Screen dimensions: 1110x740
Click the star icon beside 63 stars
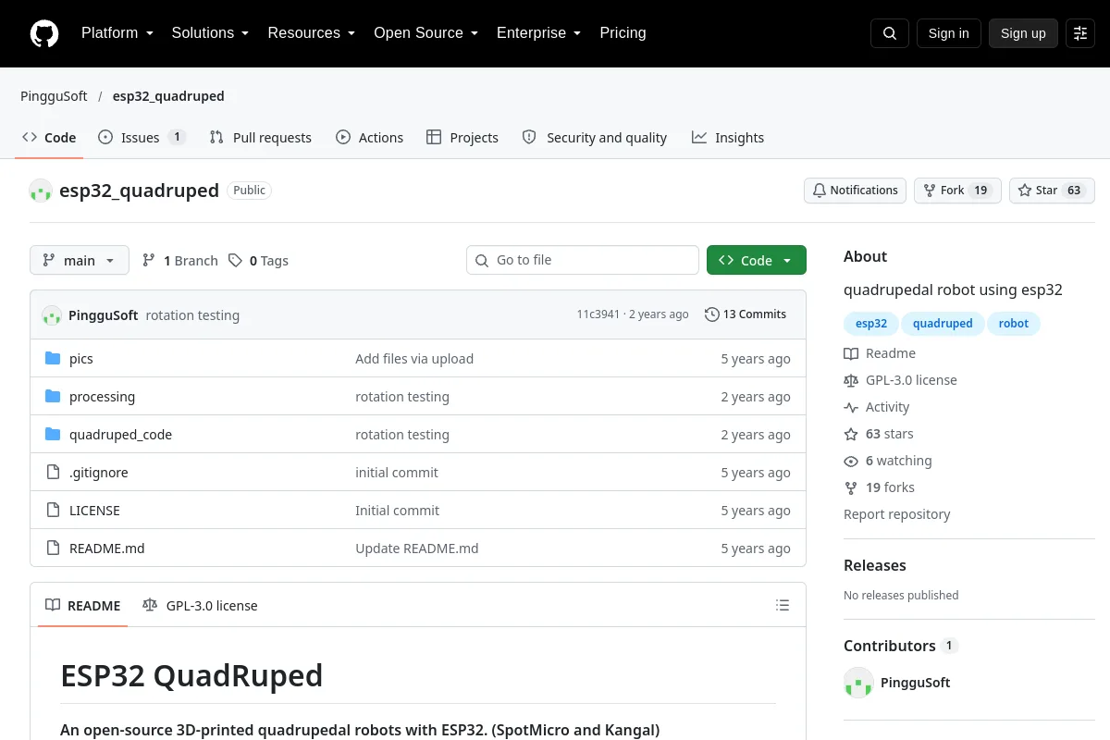[x=851, y=434]
